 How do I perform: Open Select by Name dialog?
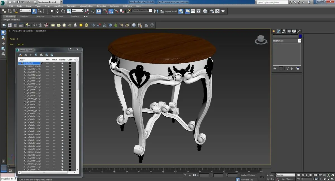click(x=39, y=11)
